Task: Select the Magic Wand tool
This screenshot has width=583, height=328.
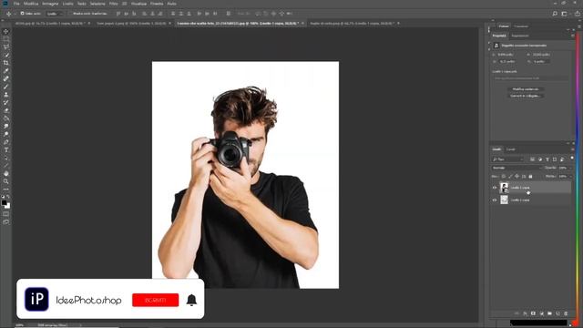Action: 6,55
